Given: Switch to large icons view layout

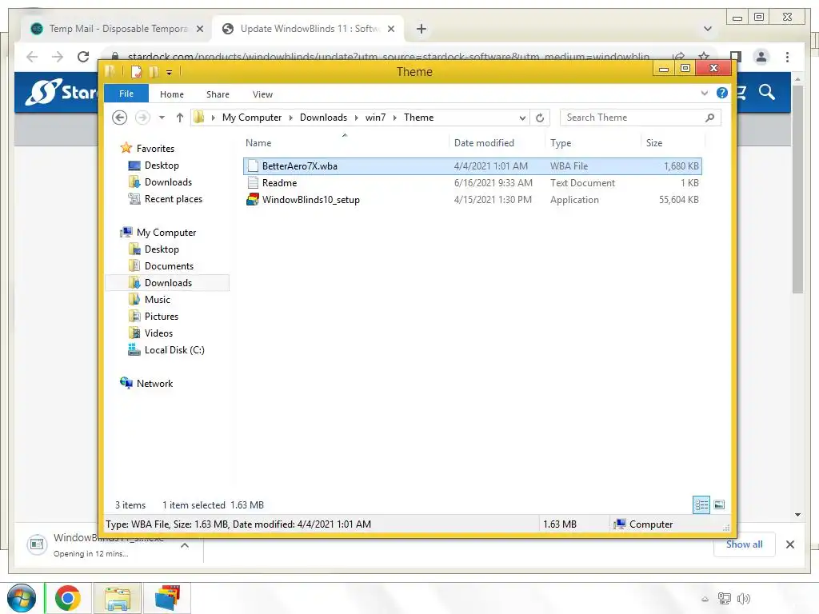Looking at the screenshot, I should pos(719,505).
